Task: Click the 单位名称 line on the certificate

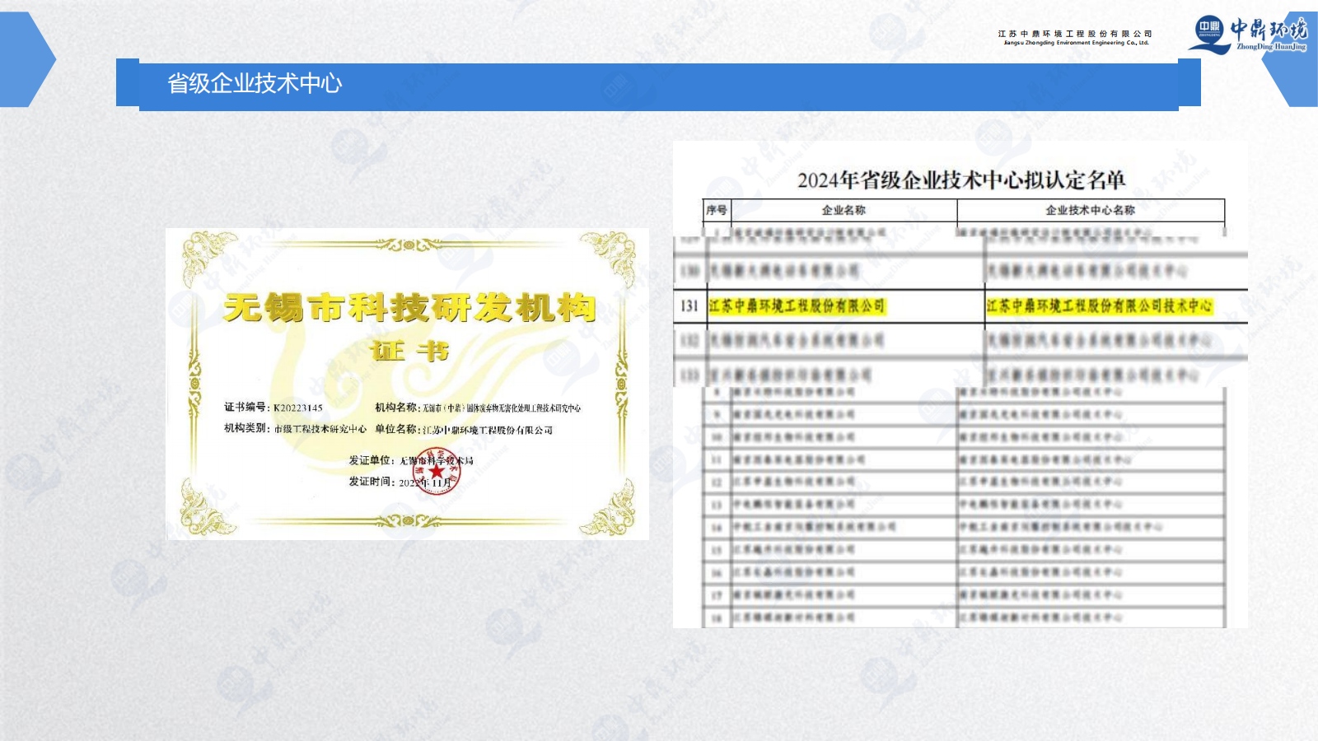Action: tap(464, 430)
